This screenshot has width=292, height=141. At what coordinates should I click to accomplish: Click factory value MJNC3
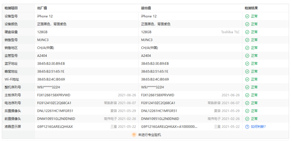click(43, 40)
